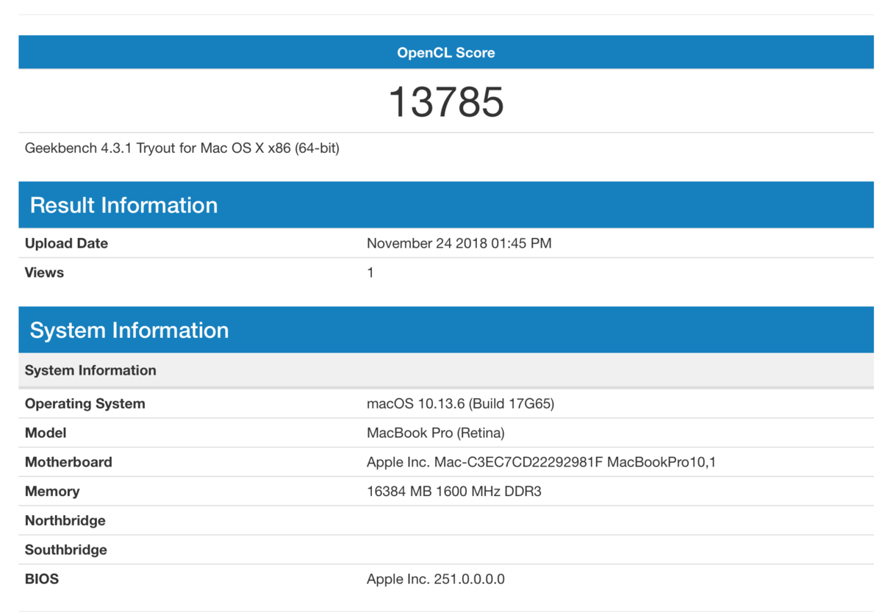
Task: Select the "Operating System" row label
Action: 85,403
